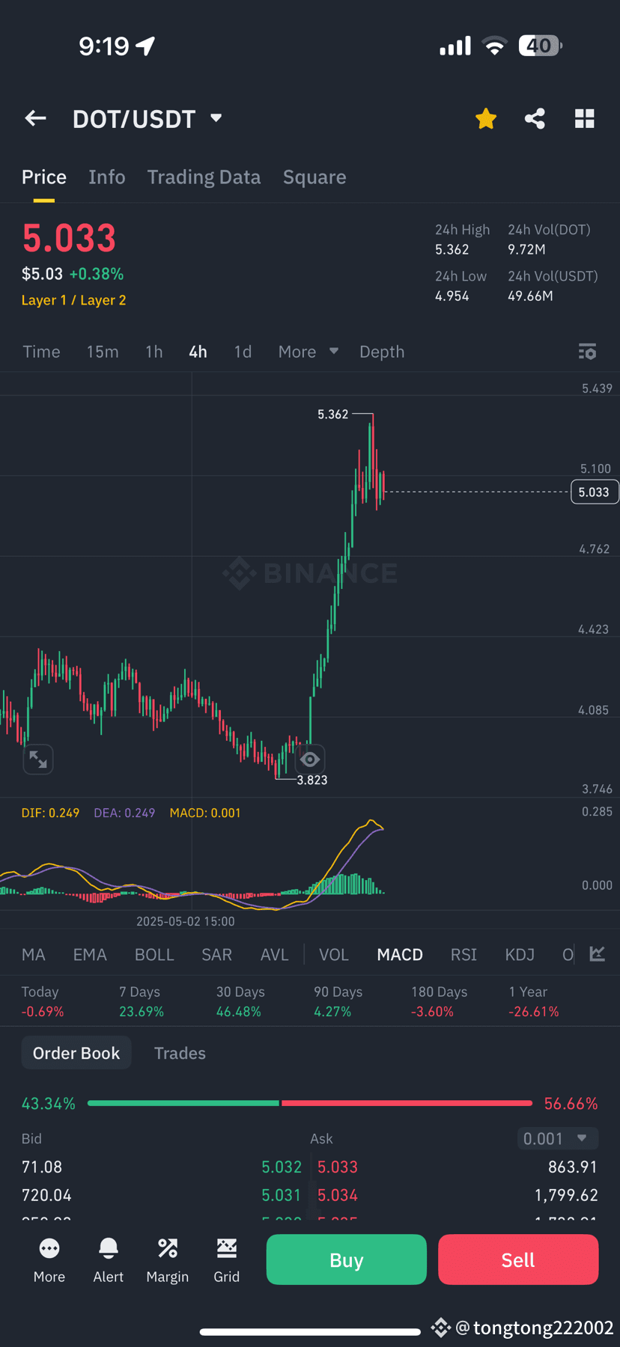Image resolution: width=620 pixels, height=1347 pixels.
Task: Expand the More intervals dropdown
Action: click(308, 352)
